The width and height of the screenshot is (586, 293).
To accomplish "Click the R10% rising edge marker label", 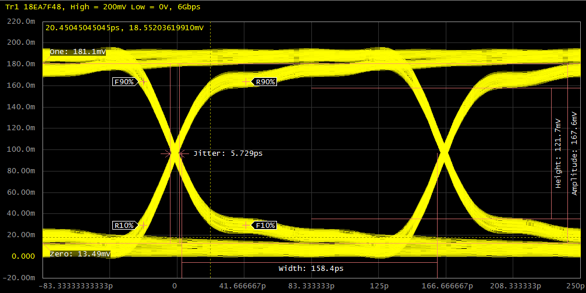I will click(x=123, y=225).
